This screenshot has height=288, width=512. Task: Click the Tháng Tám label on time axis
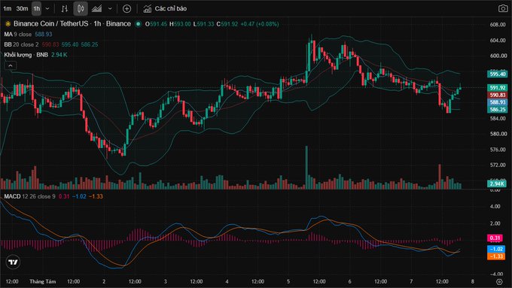coord(42,281)
